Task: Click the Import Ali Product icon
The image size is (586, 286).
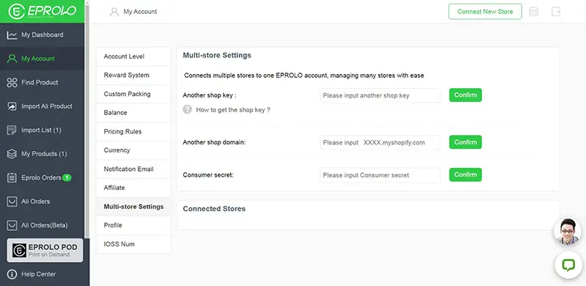Action: click(x=12, y=106)
